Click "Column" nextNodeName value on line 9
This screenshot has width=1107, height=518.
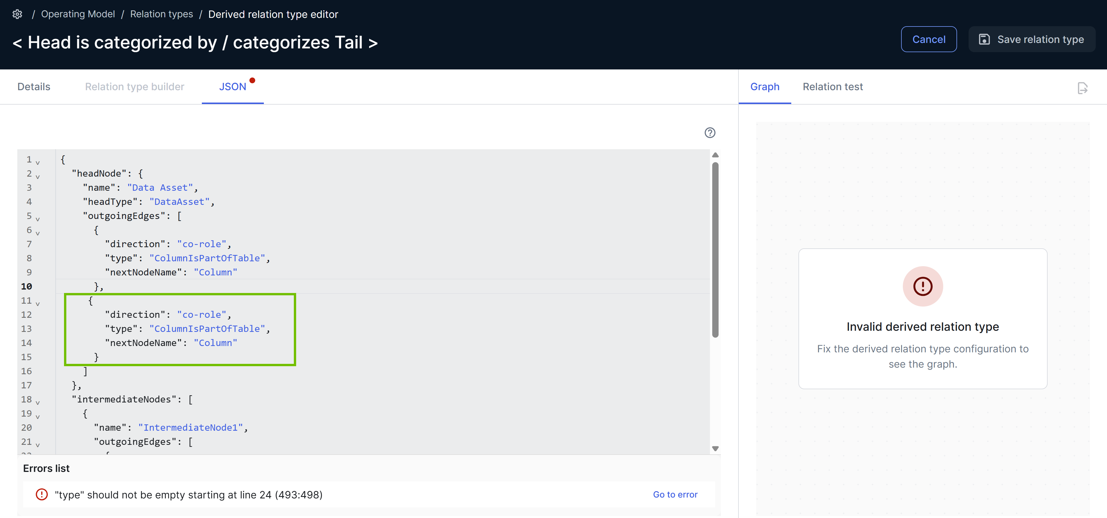[215, 272]
